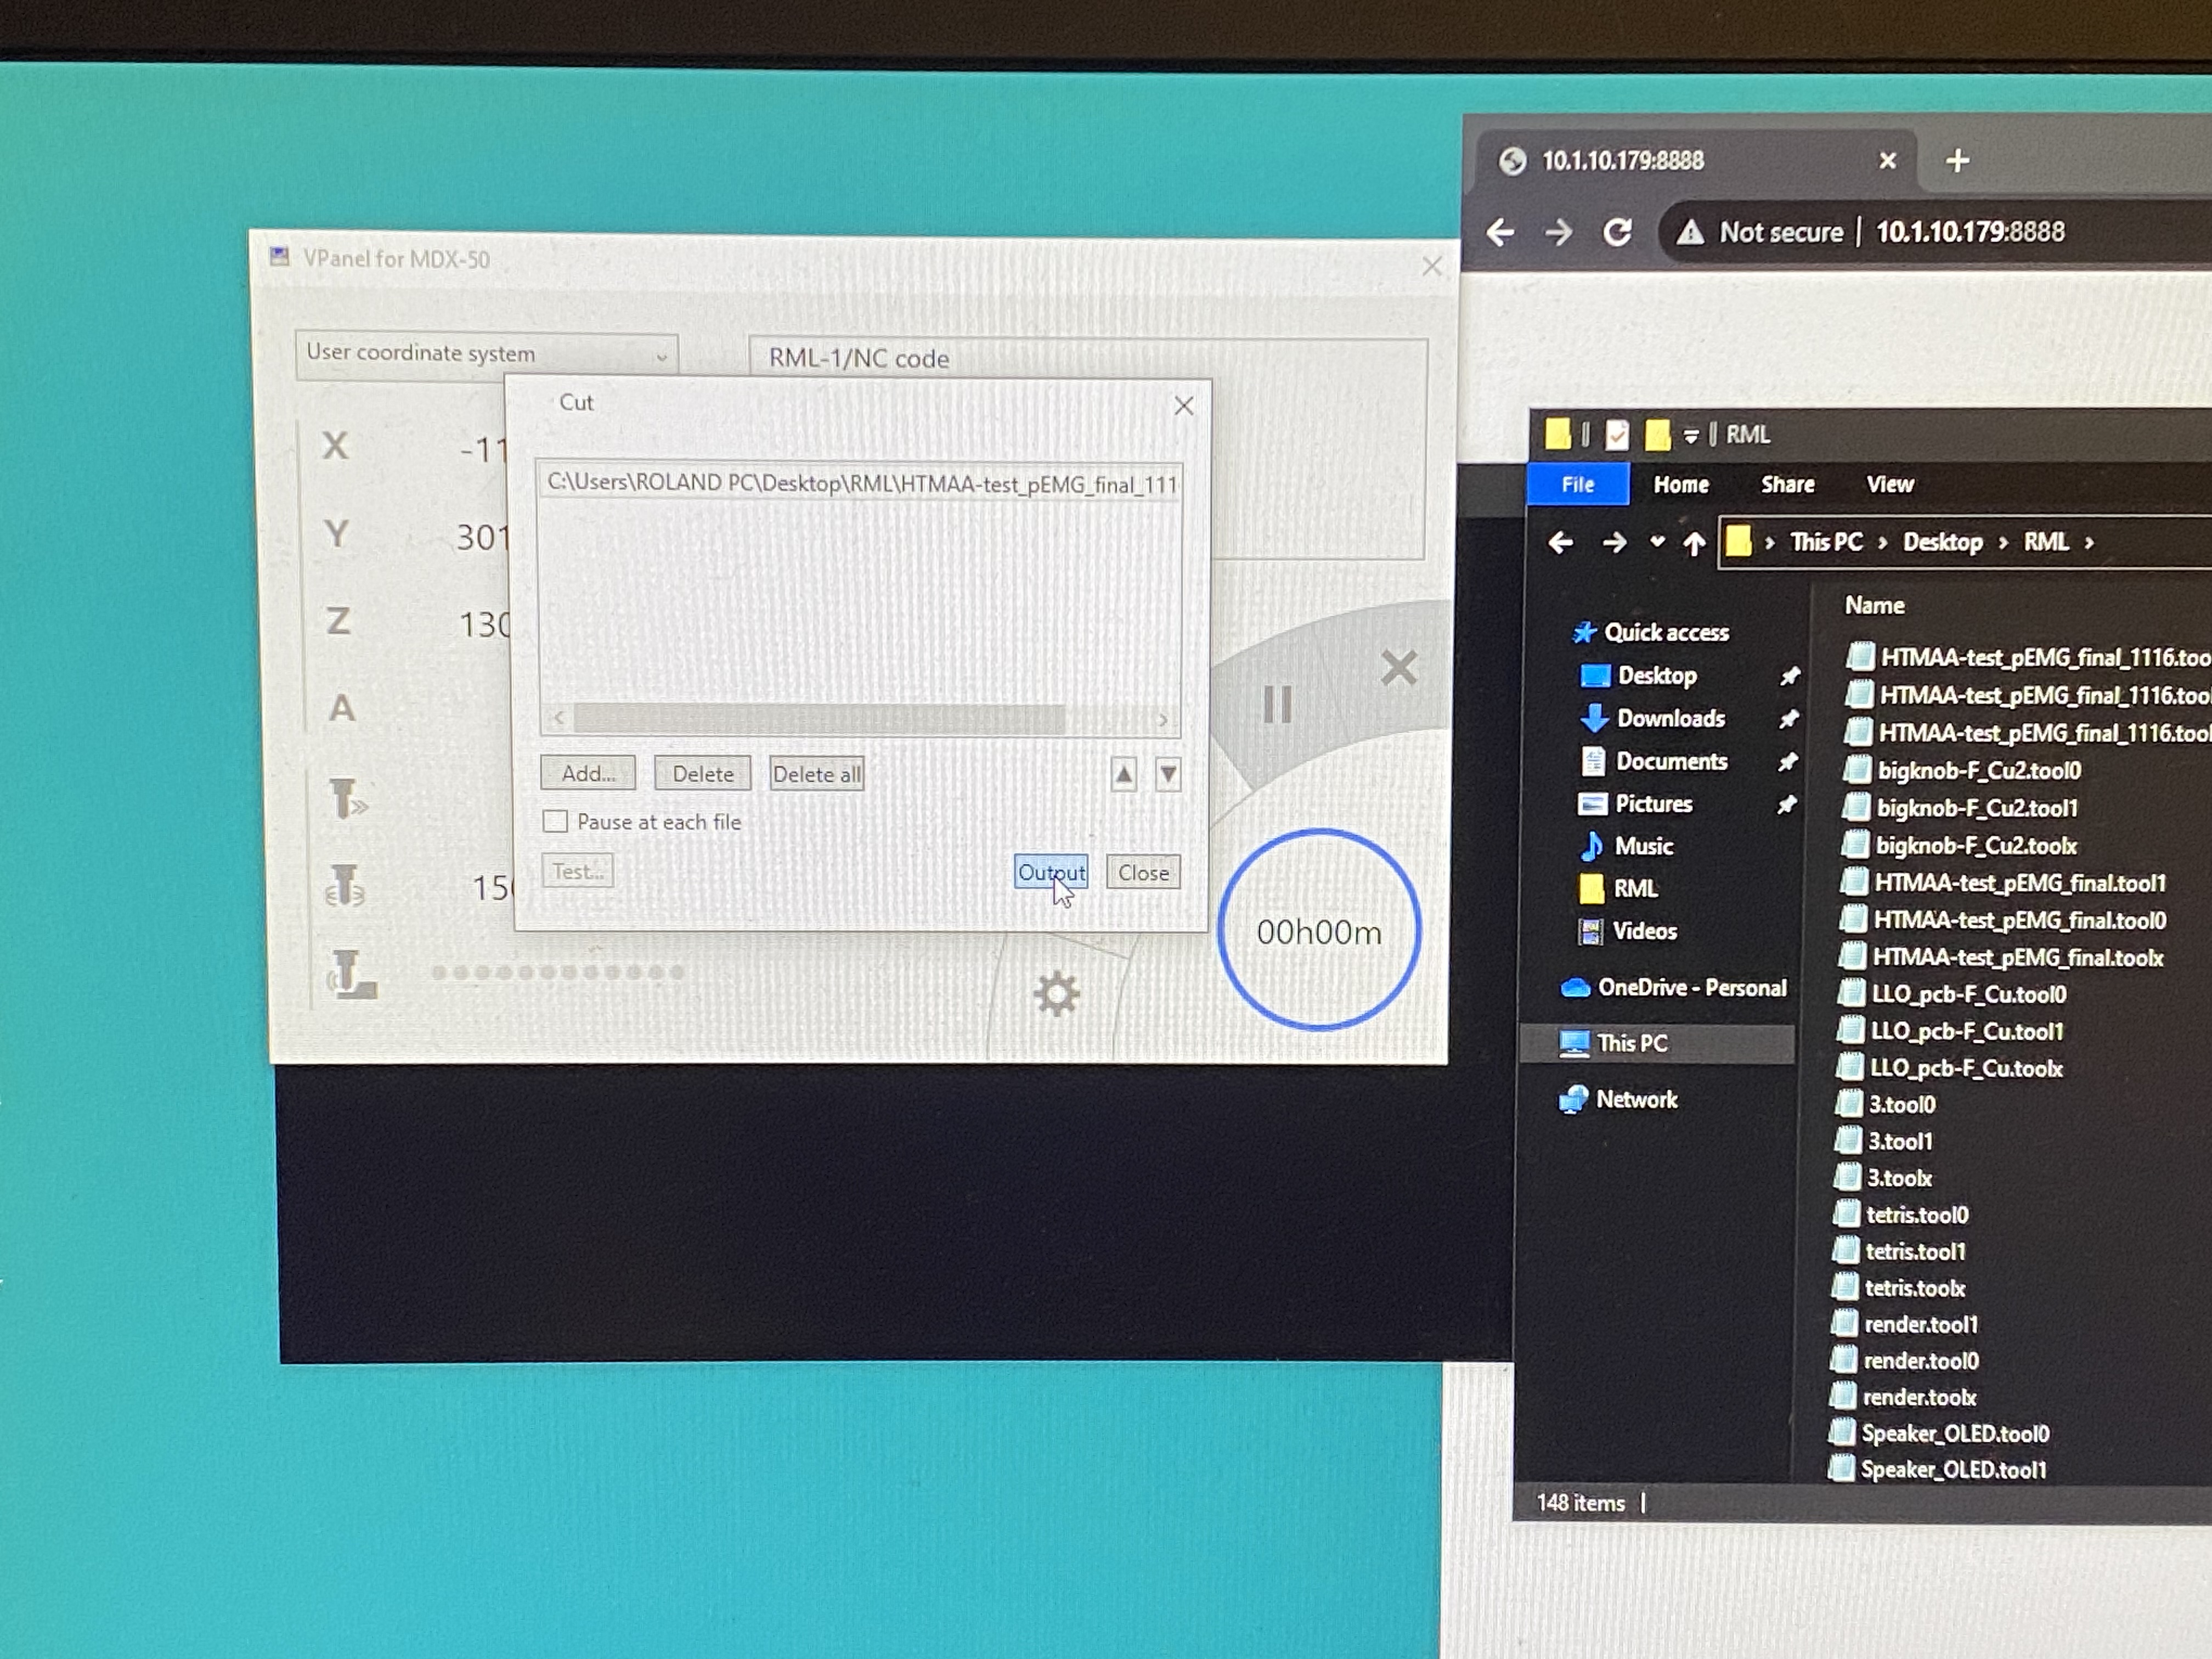Select tetris.tool0 file
The image size is (2212, 1659).
tap(1916, 1215)
